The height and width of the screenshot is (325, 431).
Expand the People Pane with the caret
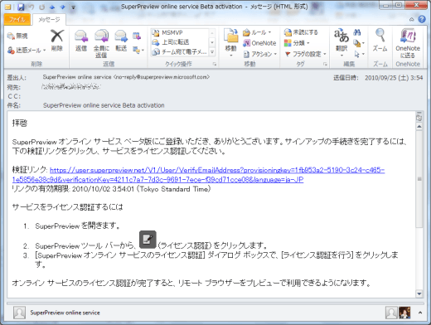(x=420, y=313)
